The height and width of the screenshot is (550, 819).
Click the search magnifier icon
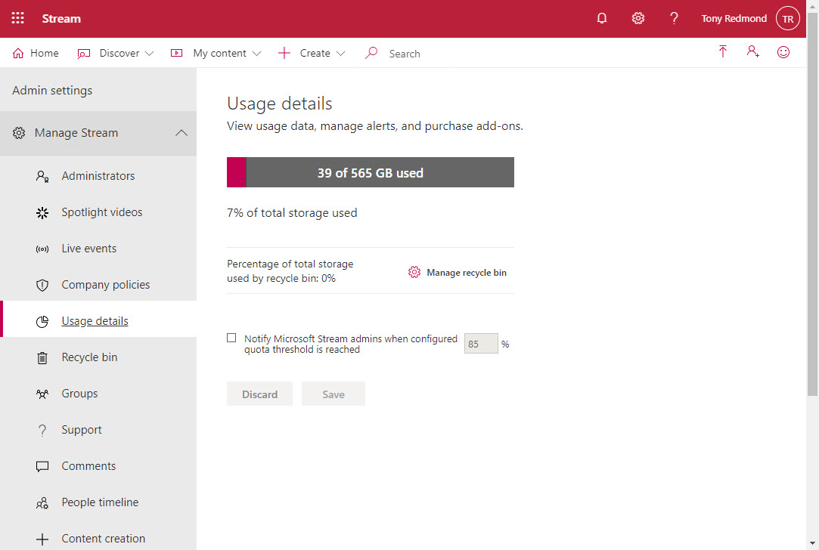point(371,53)
